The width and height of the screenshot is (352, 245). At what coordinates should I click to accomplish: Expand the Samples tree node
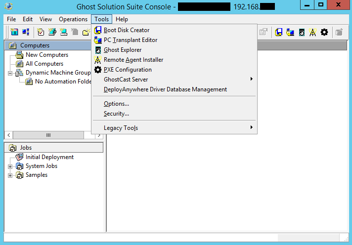(x=10, y=175)
